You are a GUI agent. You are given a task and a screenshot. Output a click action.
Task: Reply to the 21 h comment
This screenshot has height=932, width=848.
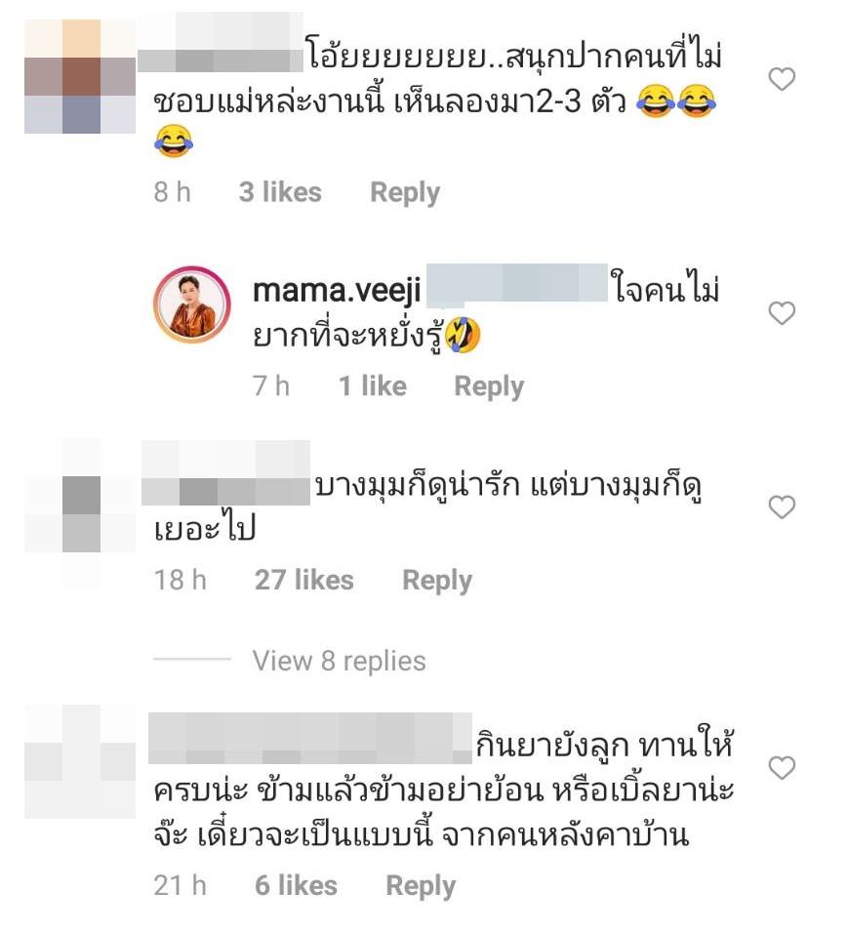[421, 885]
